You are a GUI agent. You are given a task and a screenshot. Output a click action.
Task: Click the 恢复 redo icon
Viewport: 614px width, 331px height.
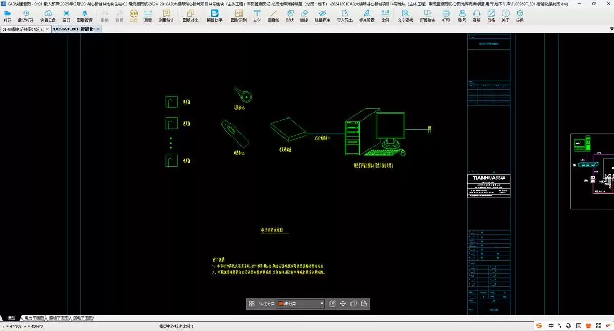[x=119, y=16]
